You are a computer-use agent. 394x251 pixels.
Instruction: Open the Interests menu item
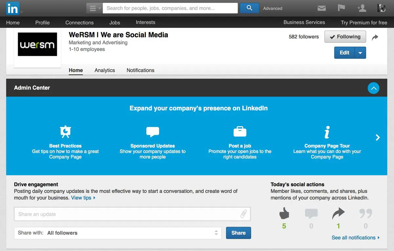click(x=145, y=22)
